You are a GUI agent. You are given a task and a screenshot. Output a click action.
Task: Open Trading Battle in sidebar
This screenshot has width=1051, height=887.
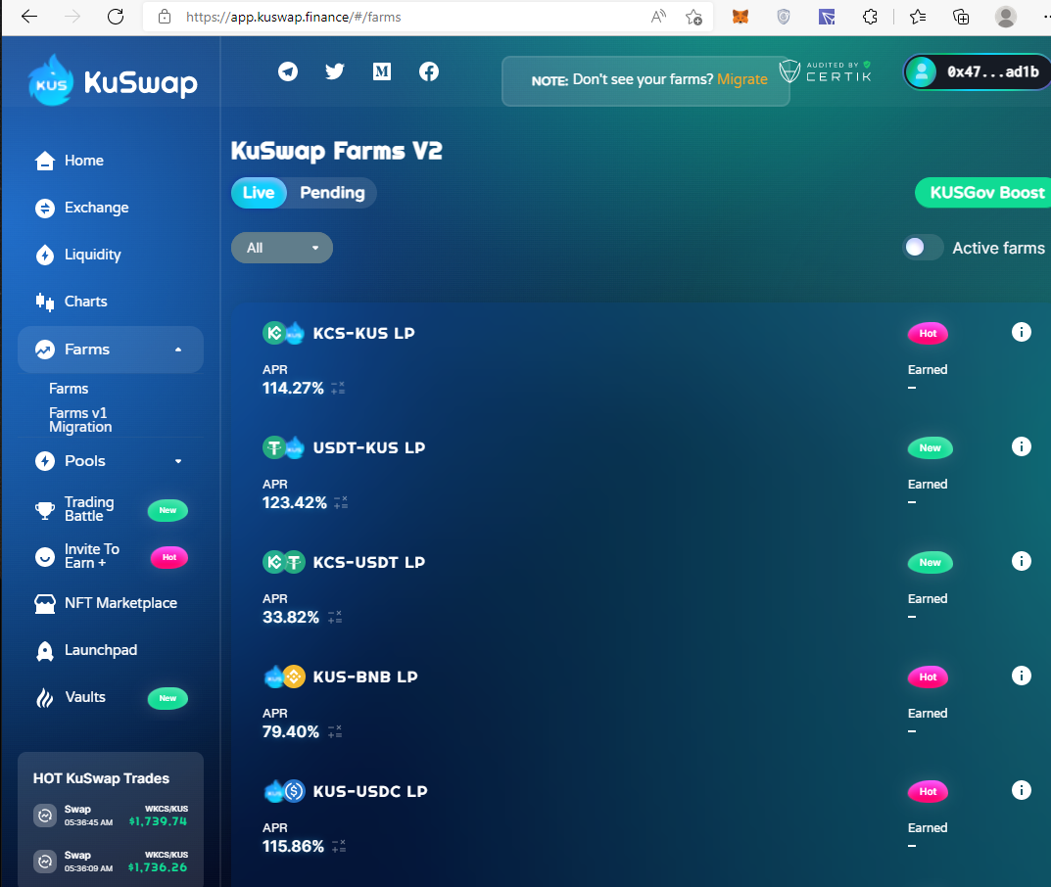pos(111,509)
